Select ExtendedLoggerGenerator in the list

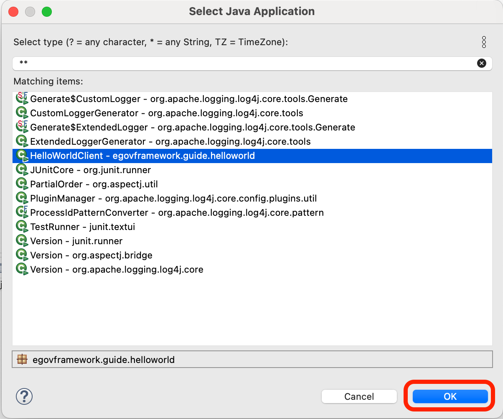[x=170, y=142]
